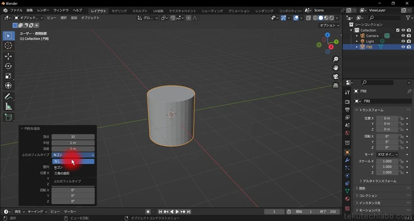Click the viewport pan hand icon
Image resolution: width=414 pixels, height=221 pixels.
click(x=336, y=68)
